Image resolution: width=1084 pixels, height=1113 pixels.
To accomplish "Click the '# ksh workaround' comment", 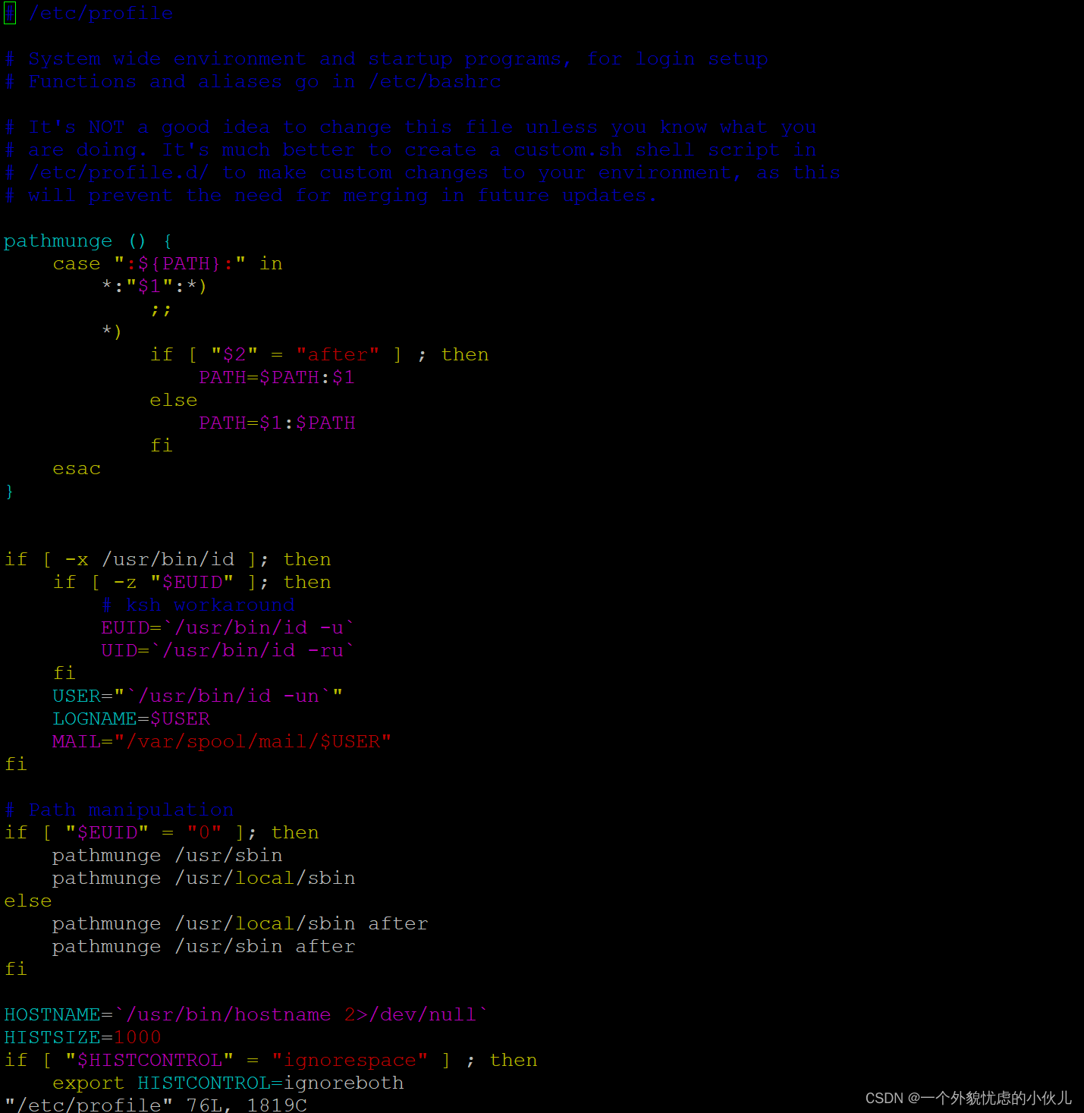I will pos(198,605).
